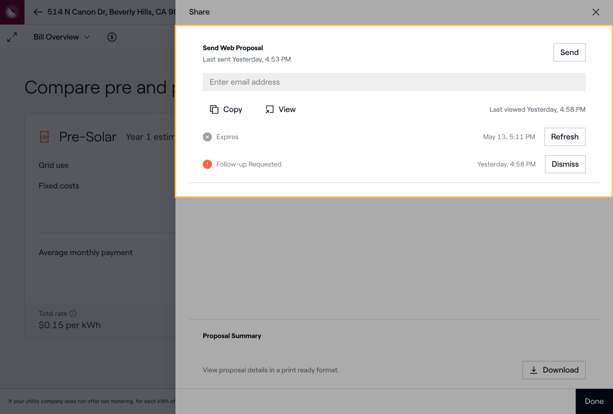
Task: Close the Share panel
Action: click(596, 12)
